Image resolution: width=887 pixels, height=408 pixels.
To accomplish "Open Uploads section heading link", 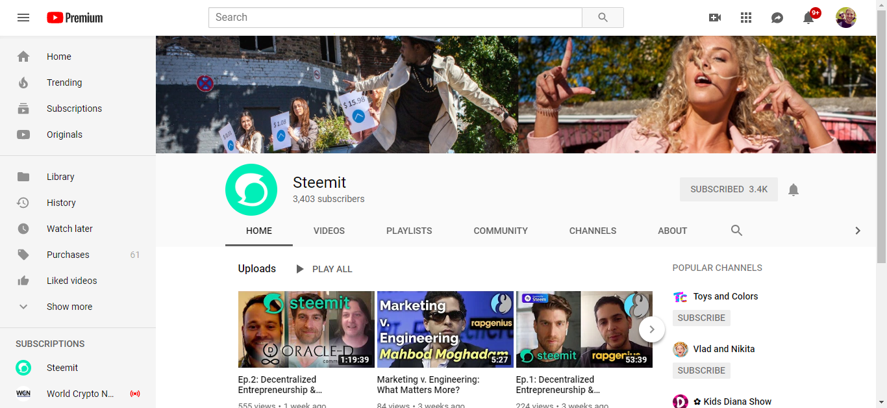I will pyautogui.click(x=257, y=269).
